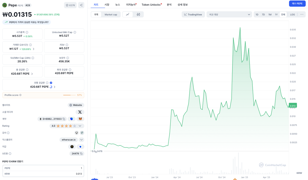Click the KRW amount converter field
The image size is (308, 180).
[x=43, y=174]
